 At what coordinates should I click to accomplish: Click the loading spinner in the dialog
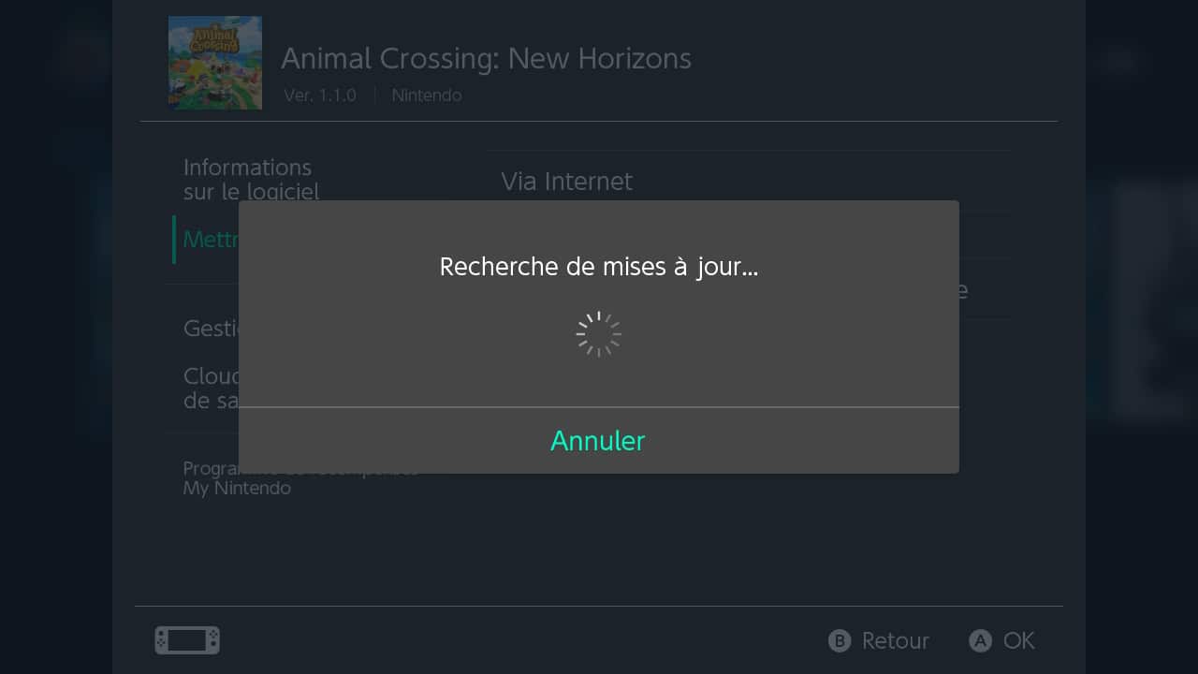pyautogui.click(x=599, y=334)
